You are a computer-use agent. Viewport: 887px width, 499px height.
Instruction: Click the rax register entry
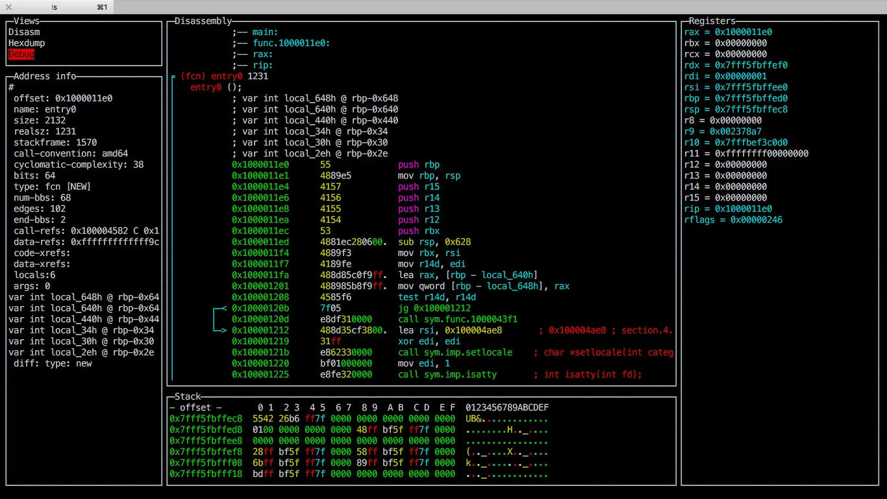tap(728, 32)
